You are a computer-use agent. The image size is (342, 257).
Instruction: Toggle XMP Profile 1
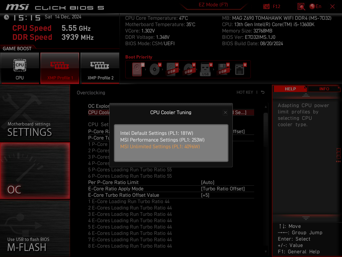click(60, 68)
